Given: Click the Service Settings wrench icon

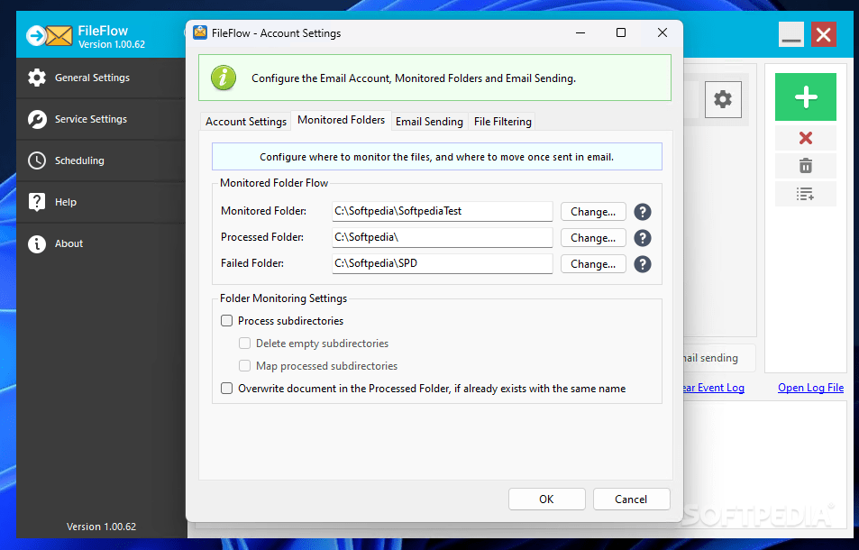Looking at the screenshot, I should 37,119.
